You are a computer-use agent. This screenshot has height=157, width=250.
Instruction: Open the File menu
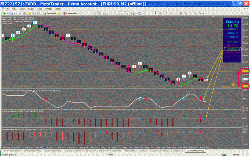pyautogui.click(x=7, y=9)
